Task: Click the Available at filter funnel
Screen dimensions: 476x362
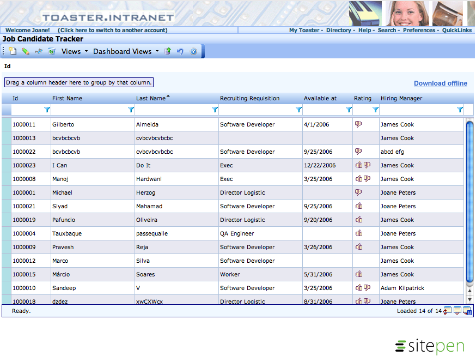Action: 349,110
